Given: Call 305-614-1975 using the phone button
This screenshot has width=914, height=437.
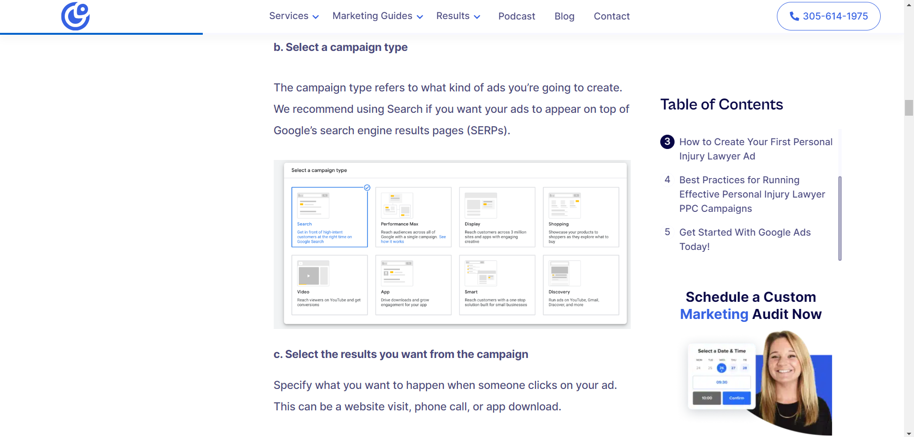Looking at the screenshot, I should tap(828, 16).
